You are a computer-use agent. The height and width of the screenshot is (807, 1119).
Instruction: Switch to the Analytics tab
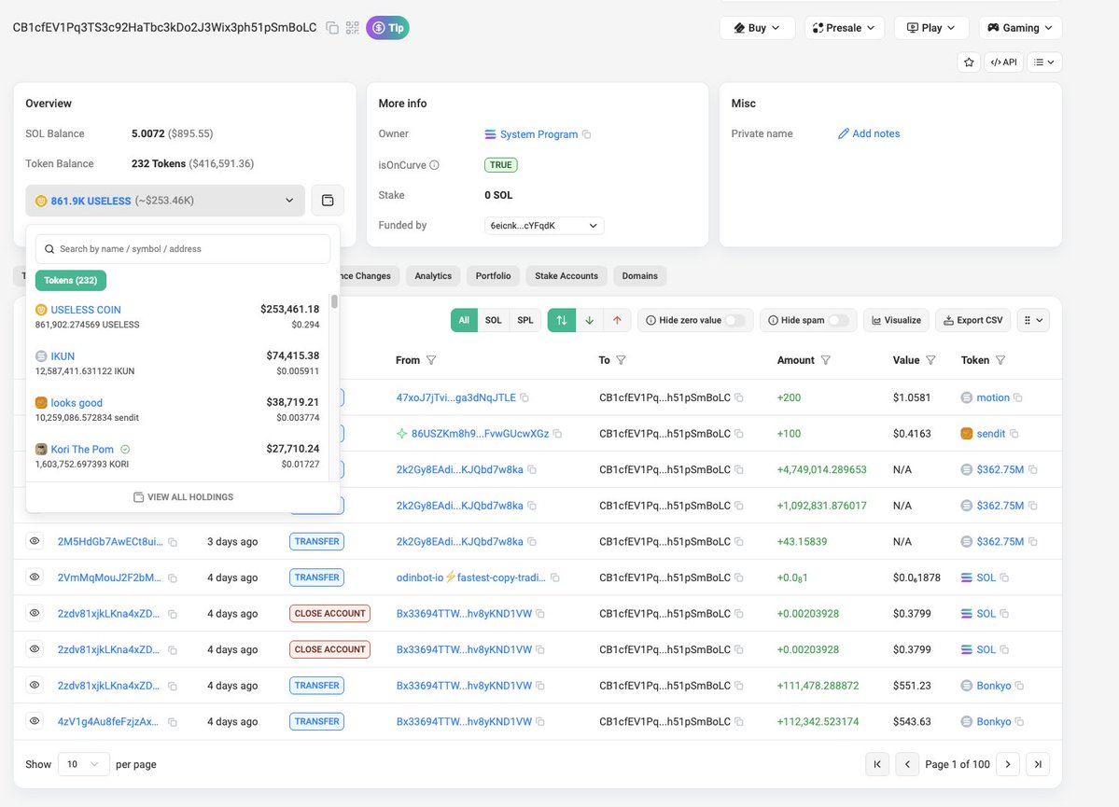pos(433,276)
